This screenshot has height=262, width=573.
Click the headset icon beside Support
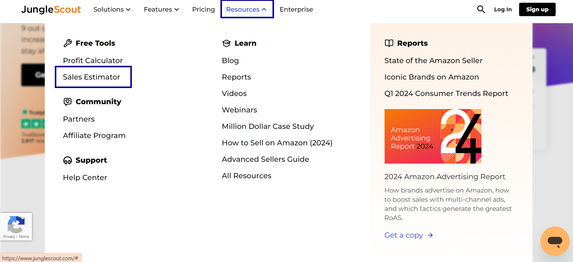(x=68, y=160)
